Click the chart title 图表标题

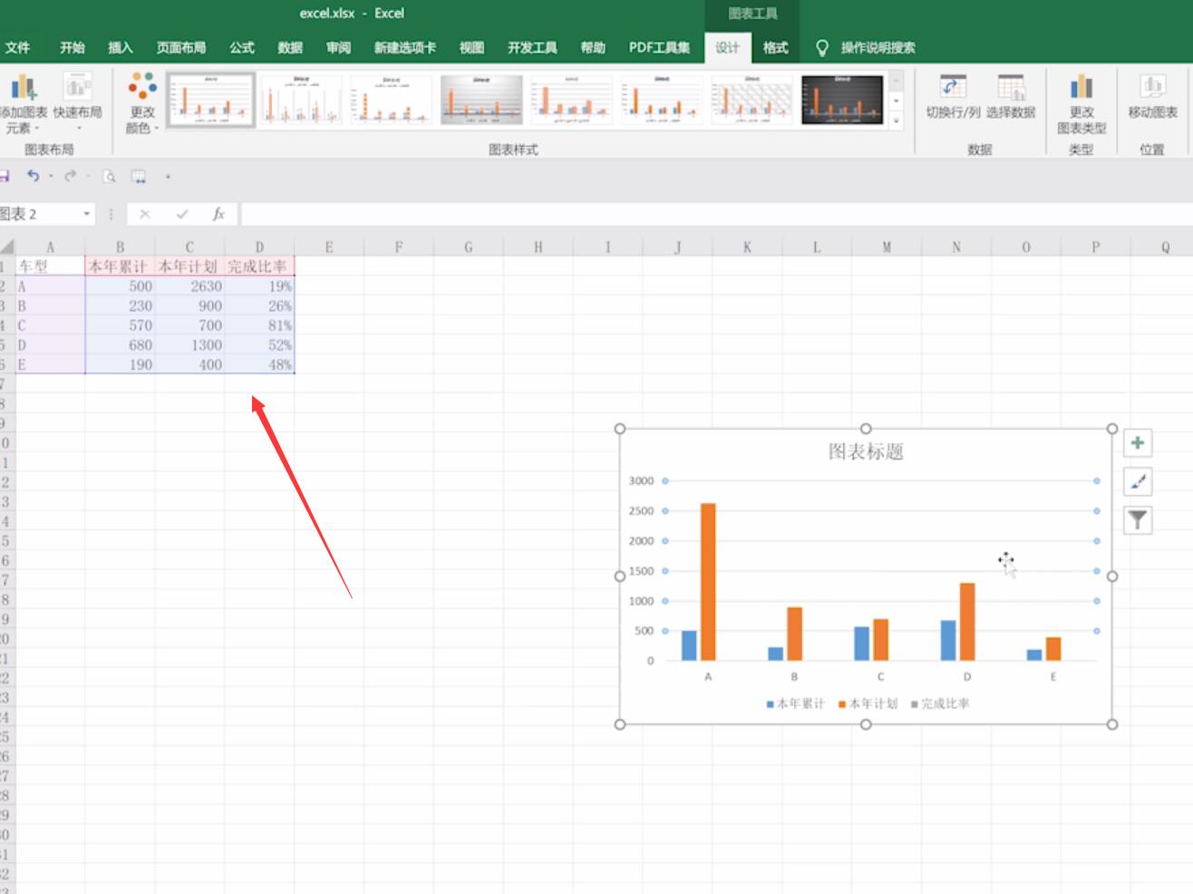[866, 452]
